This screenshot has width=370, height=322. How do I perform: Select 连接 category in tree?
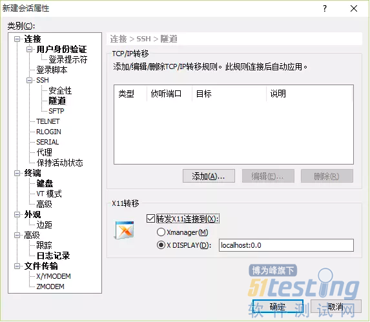(32, 39)
